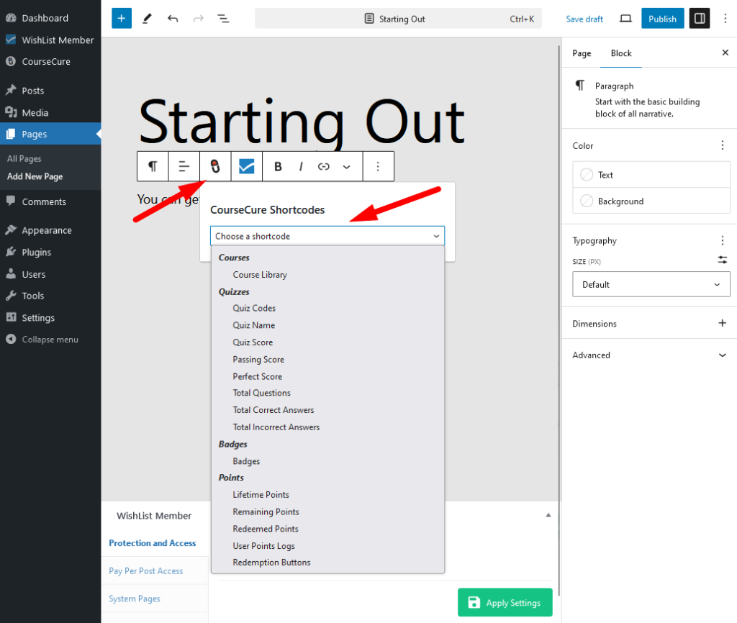The image size is (737, 623).
Task: Click Save draft link
Action: coord(584,19)
